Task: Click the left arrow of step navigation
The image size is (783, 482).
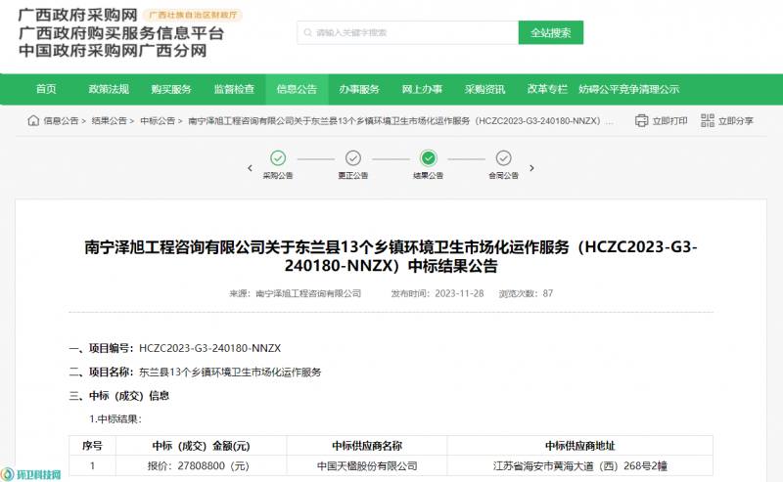Action: tap(251, 168)
